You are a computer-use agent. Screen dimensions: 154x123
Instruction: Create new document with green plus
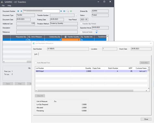[71, 11]
